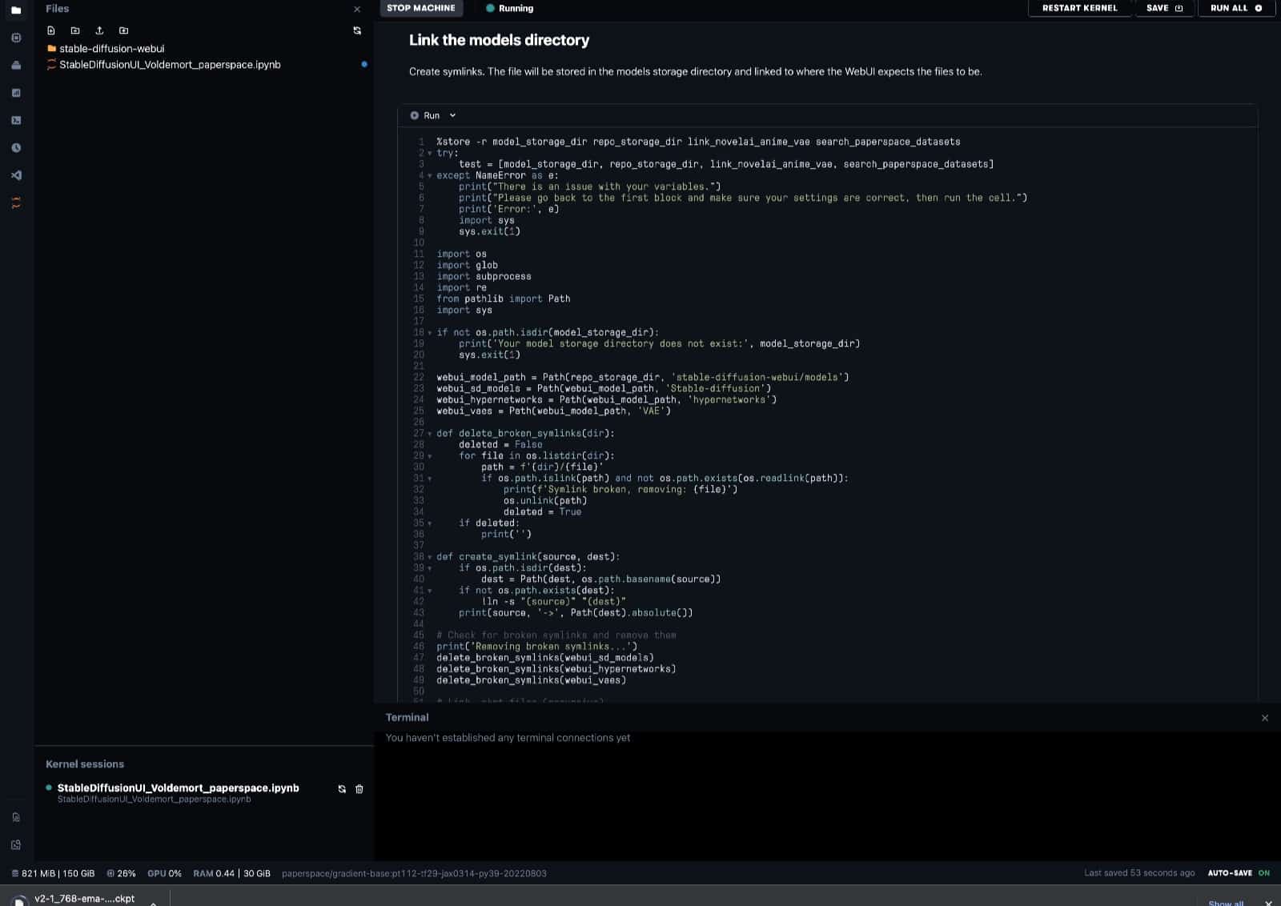Select the StableDiffusionUI kernel session entry
Viewport: 1281px width, 906px height.
click(178, 788)
